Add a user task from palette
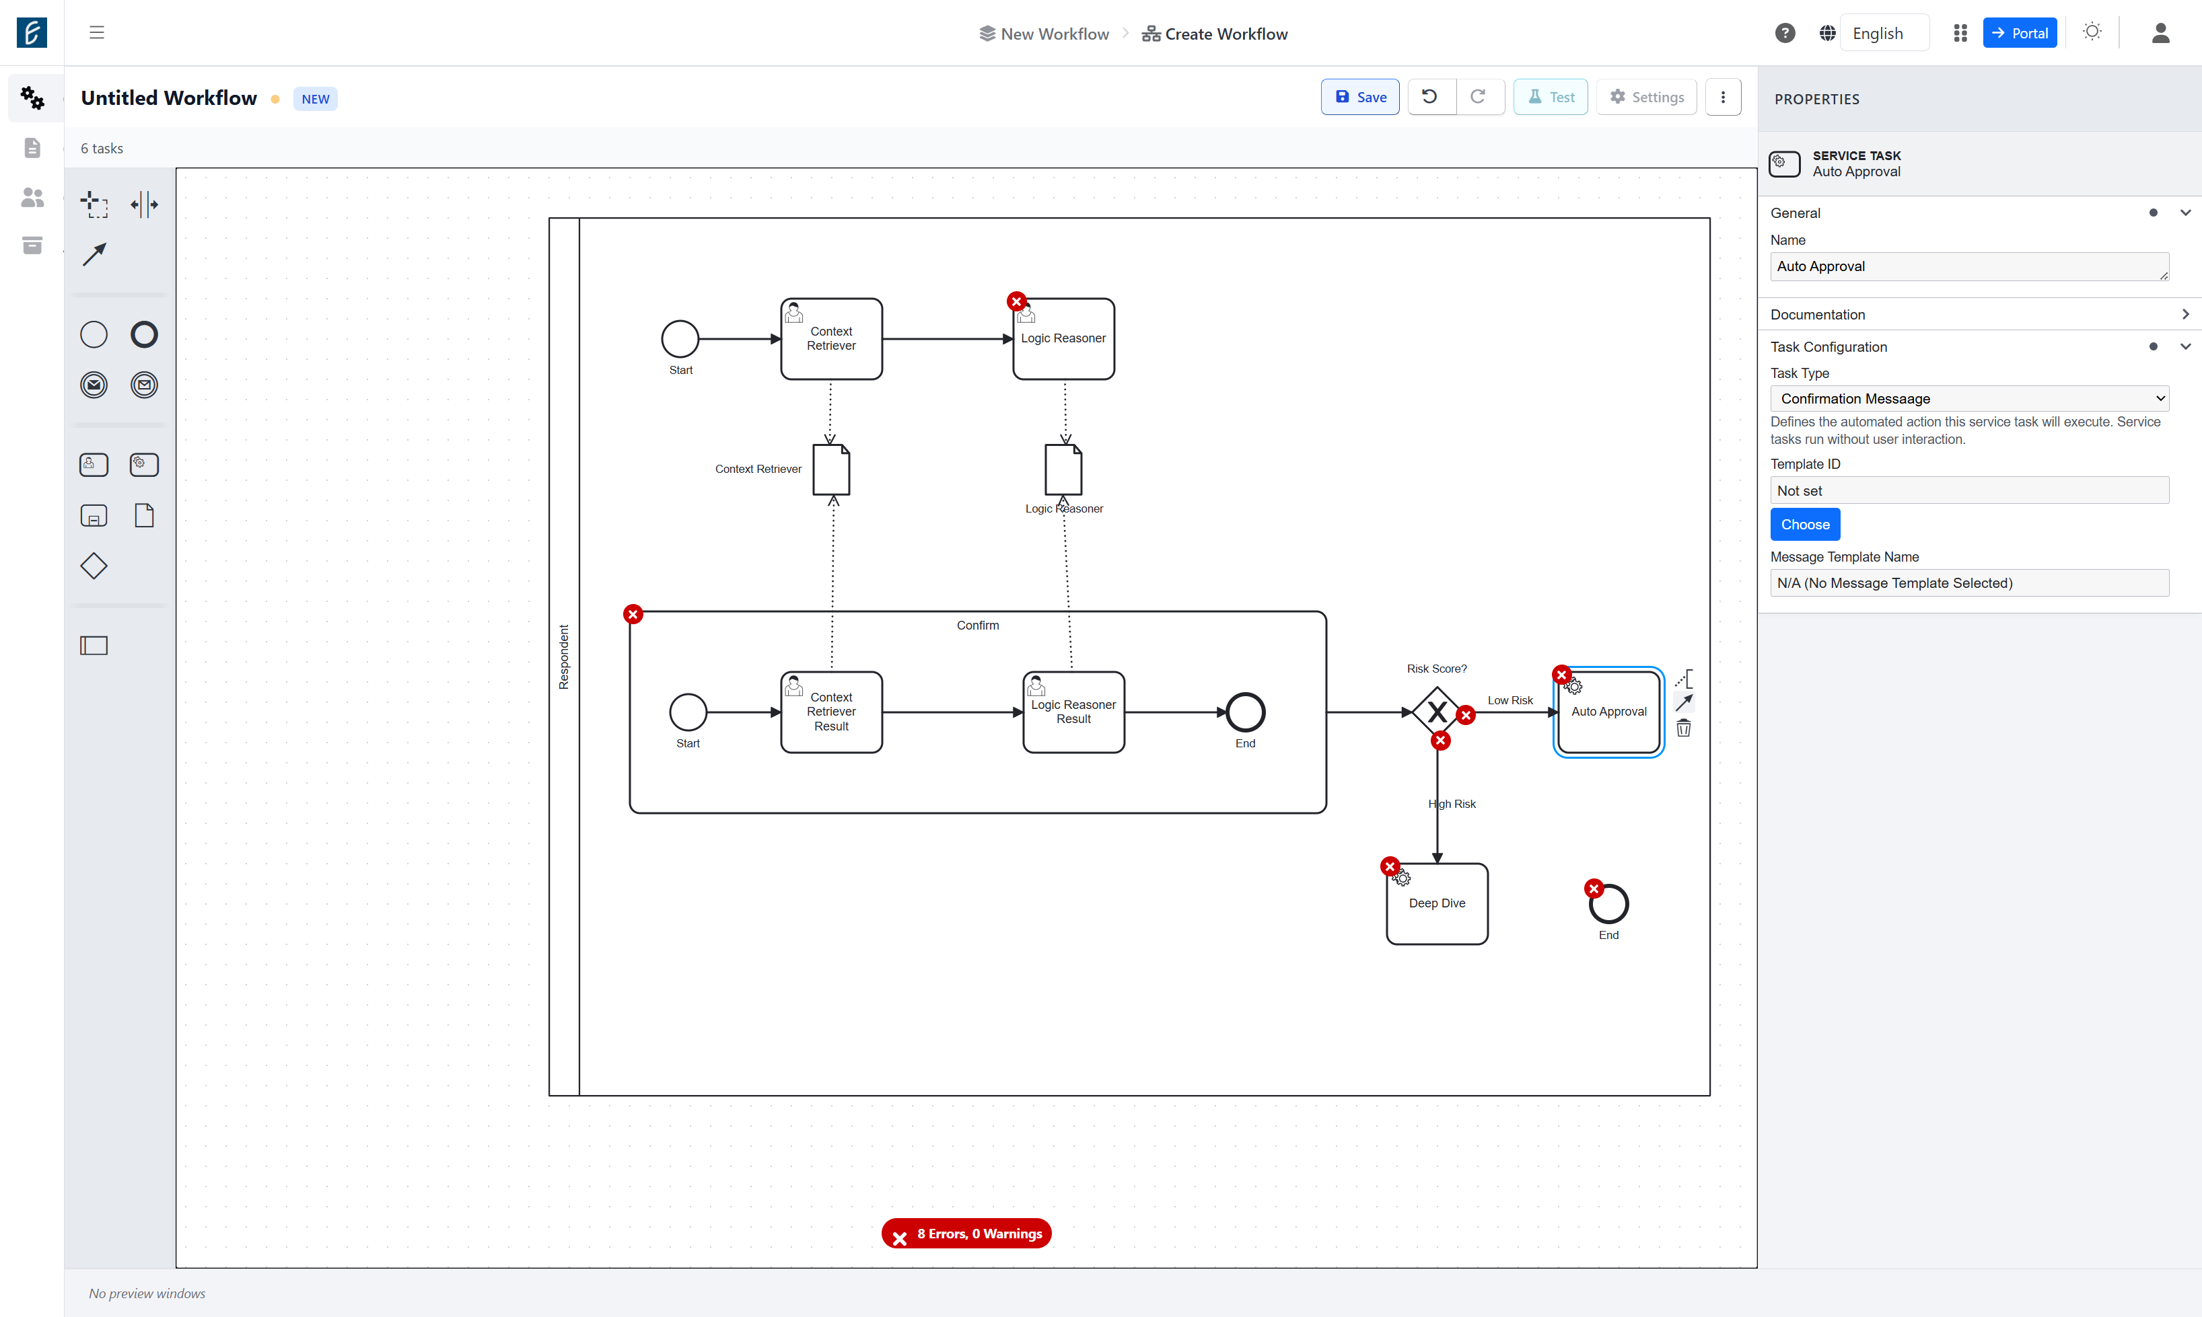Image resolution: width=2202 pixels, height=1317 pixels. tap(94, 465)
